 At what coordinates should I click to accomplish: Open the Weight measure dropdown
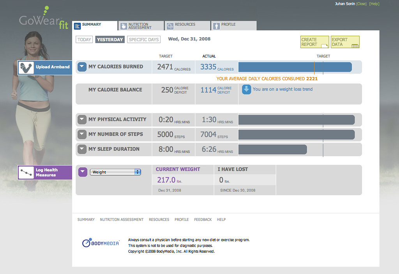[x=115, y=172]
